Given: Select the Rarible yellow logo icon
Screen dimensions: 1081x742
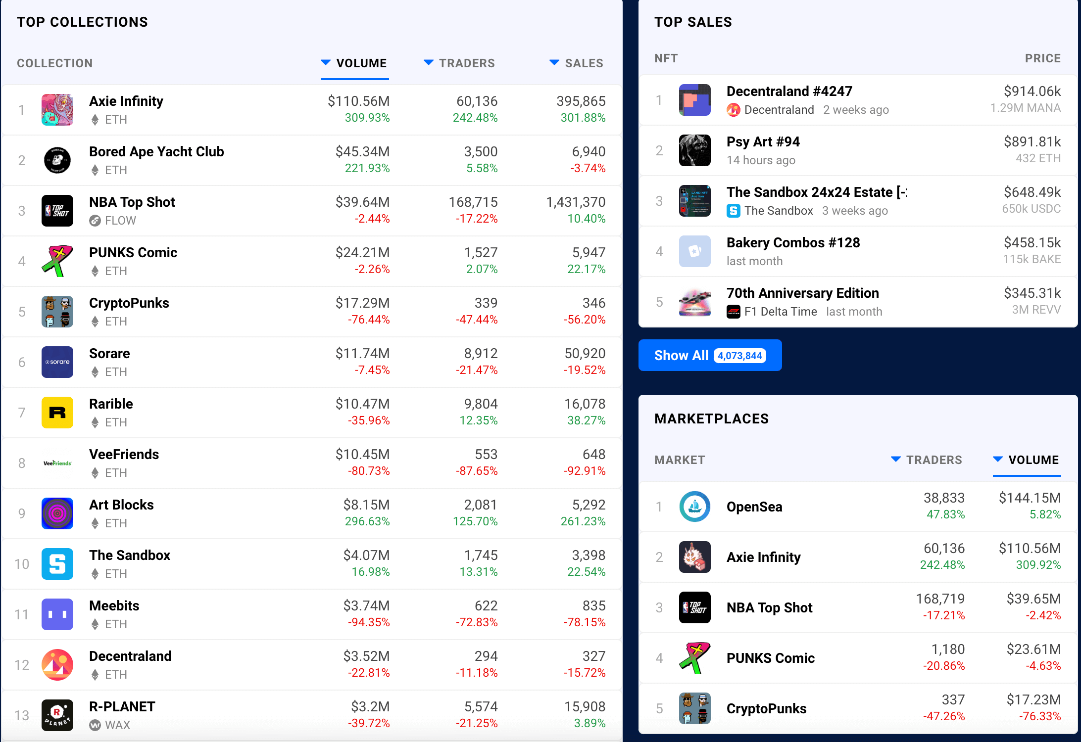Looking at the screenshot, I should point(57,413).
